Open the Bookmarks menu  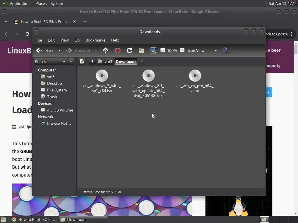point(95,40)
